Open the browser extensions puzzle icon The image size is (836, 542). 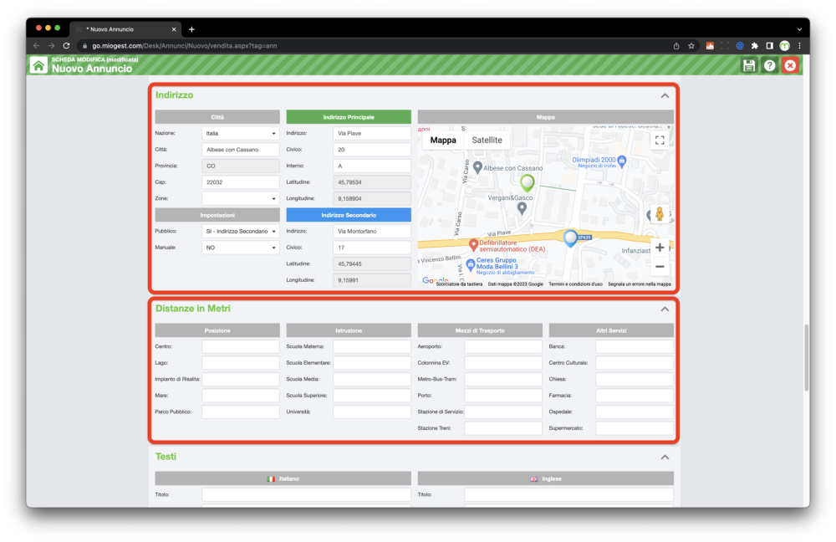point(754,46)
